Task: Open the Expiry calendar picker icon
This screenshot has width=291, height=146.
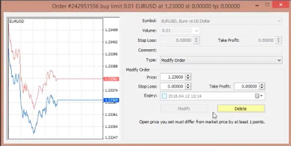Action: [x=259, y=96]
